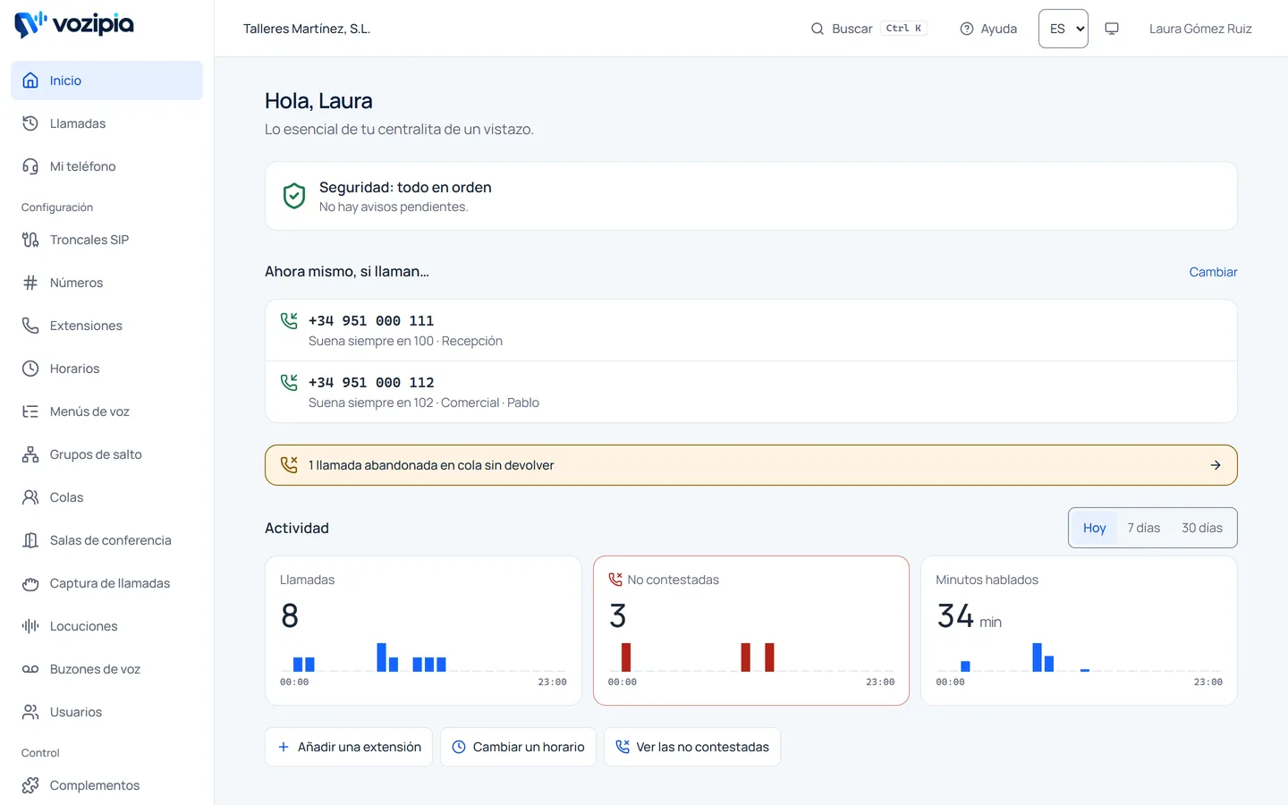1288x805 pixels.
Task: Open the ES language dropdown
Action: (1063, 29)
